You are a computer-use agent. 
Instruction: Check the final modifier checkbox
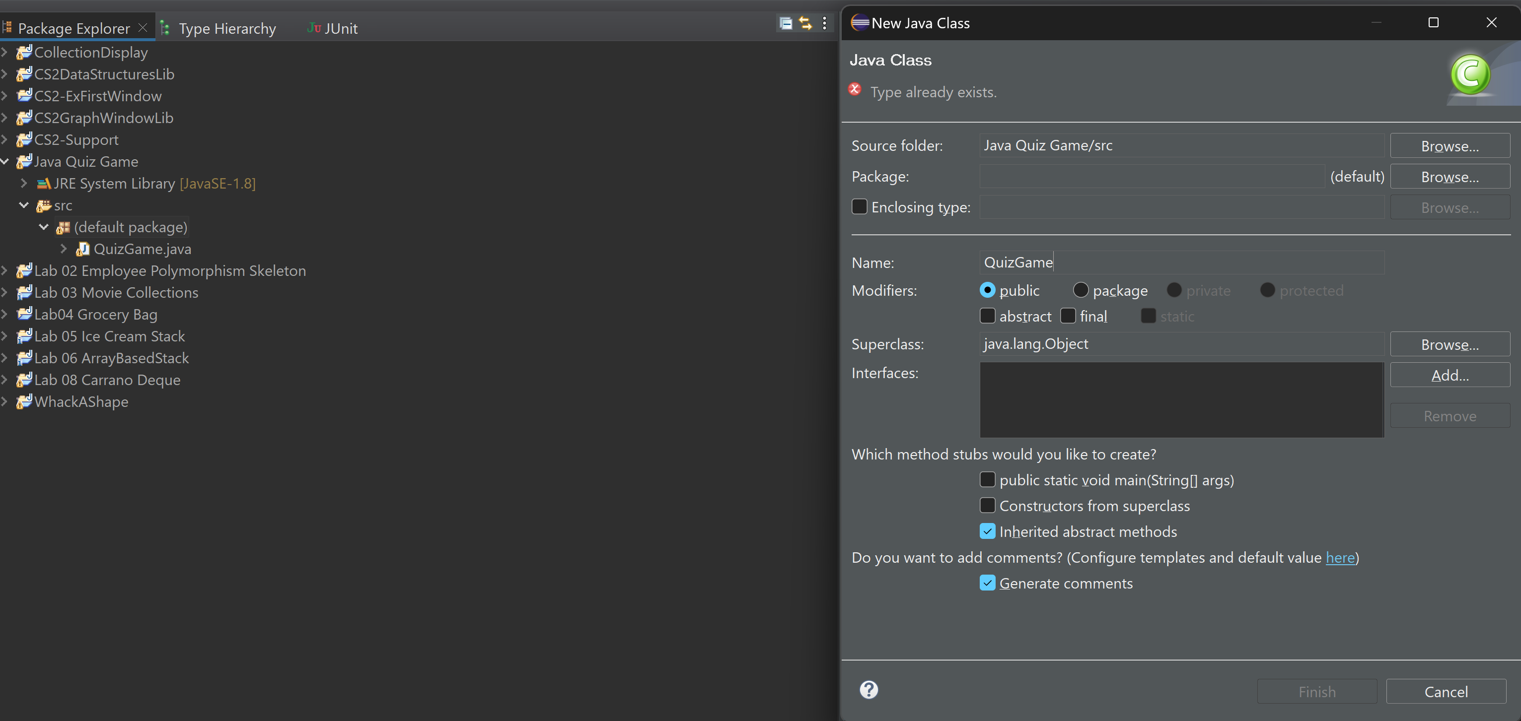click(x=1068, y=316)
